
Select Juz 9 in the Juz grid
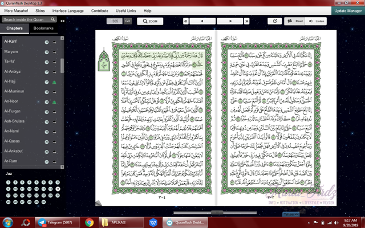pyautogui.click(x=8, y=189)
